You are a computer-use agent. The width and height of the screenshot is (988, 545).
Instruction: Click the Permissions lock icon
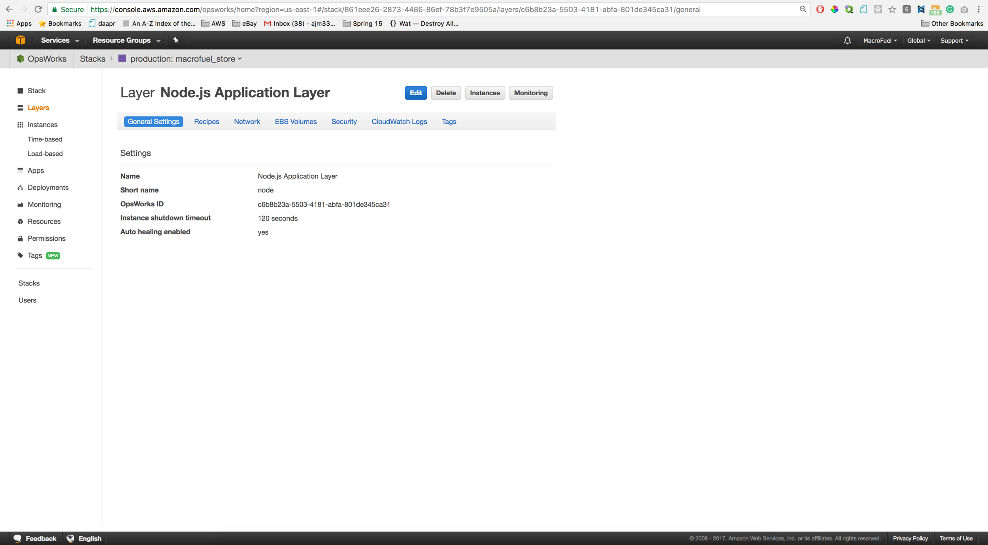pos(20,238)
